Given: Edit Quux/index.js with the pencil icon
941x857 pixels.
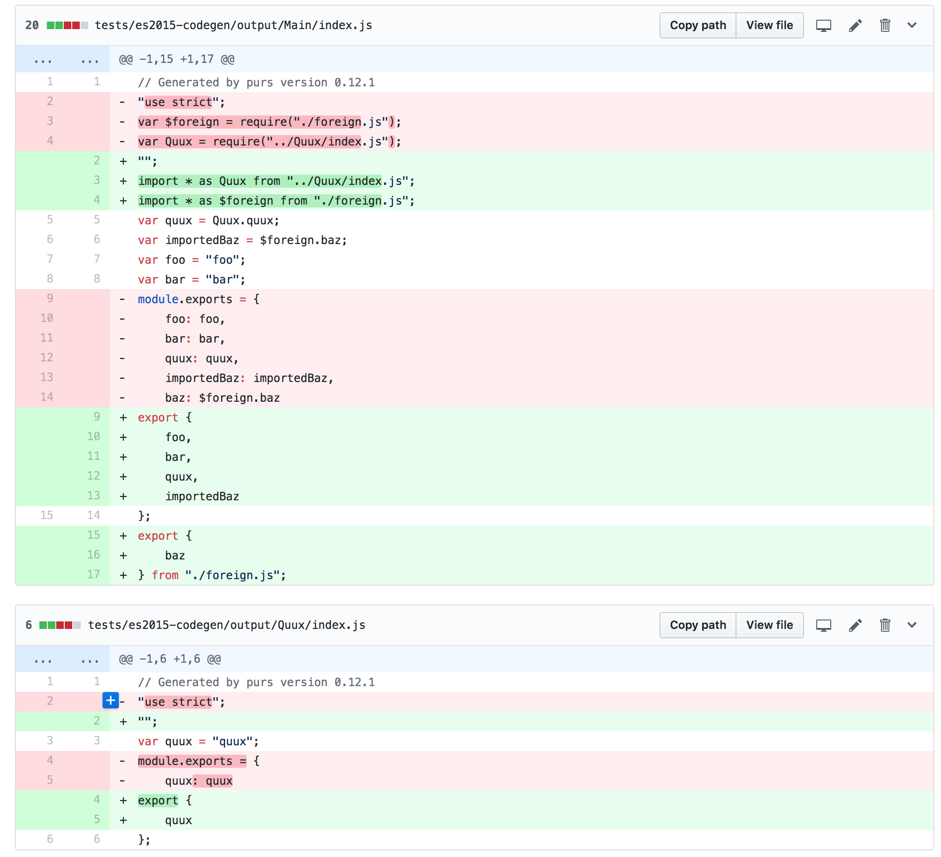Looking at the screenshot, I should 855,625.
